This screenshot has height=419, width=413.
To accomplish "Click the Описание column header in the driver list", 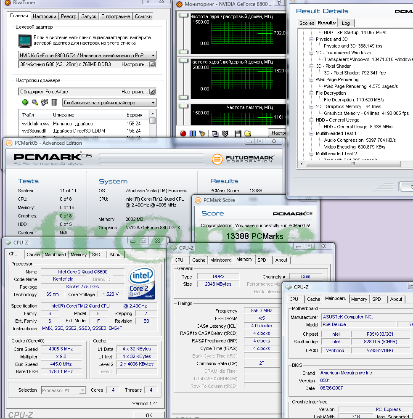I will 87,115.
